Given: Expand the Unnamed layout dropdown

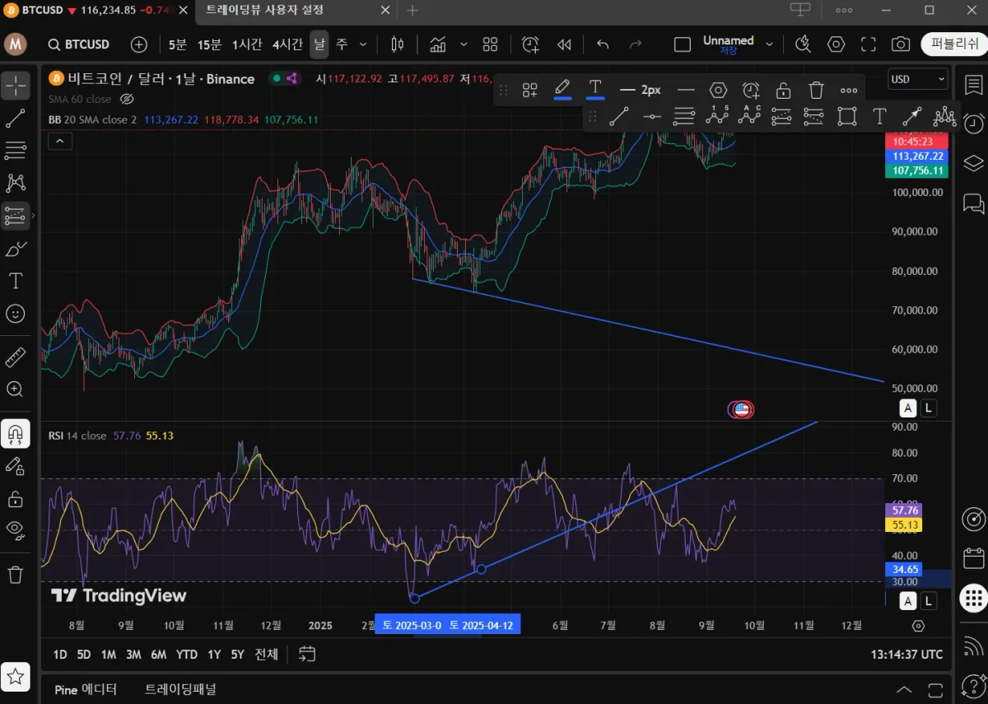Looking at the screenshot, I should [x=769, y=44].
